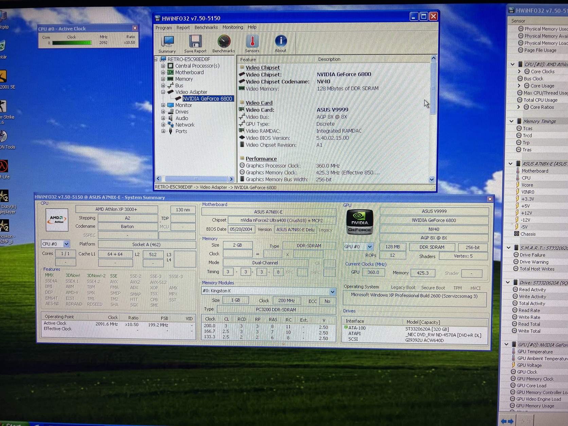Collapse Memory Timings sensor group
This screenshot has width=568, height=426.
[512, 121]
